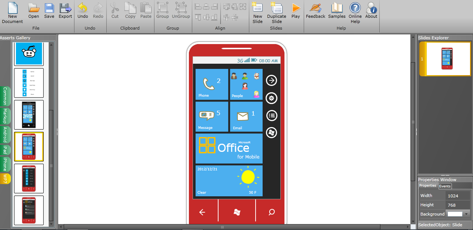The height and width of the screenshot is (230, 473).
Task: Click the phone's Windows home button
Action: (x=237, y=212)
